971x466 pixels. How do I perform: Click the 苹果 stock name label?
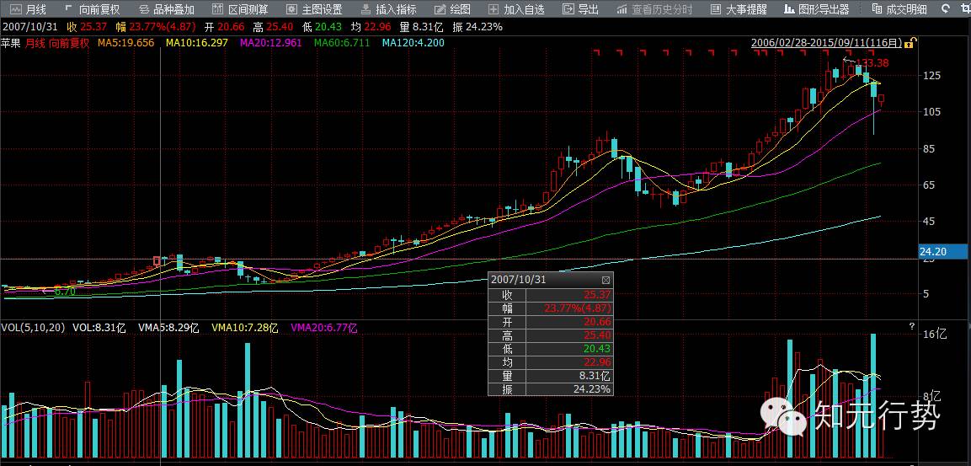click(x=11, y=43)
